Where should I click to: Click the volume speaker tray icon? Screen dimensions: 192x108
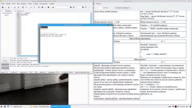tap(173, 107)
